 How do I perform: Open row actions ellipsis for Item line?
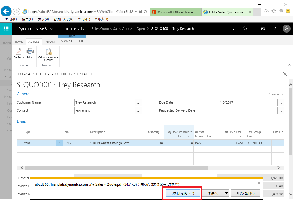pyautogui.click(x=60, y=143)
